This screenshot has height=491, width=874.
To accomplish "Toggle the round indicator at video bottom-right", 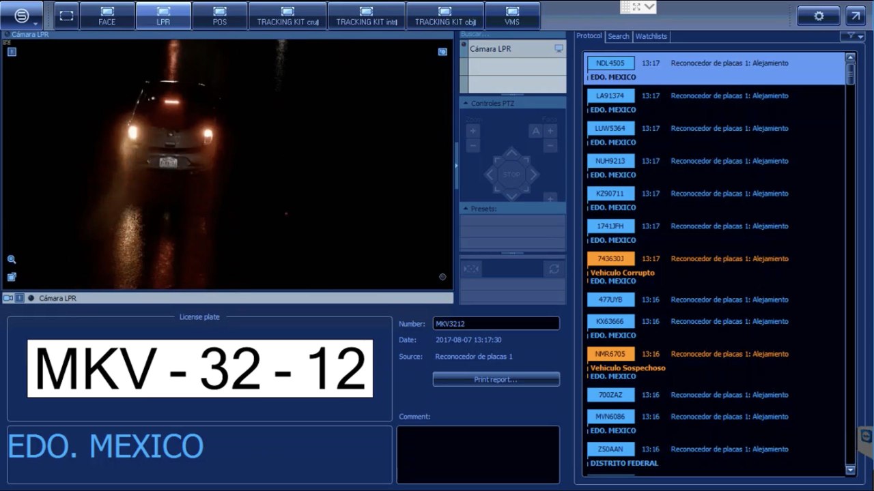I will coord(442,277).
